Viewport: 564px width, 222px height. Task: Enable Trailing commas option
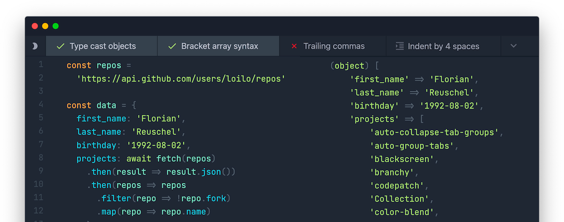[x=333, y=46]
